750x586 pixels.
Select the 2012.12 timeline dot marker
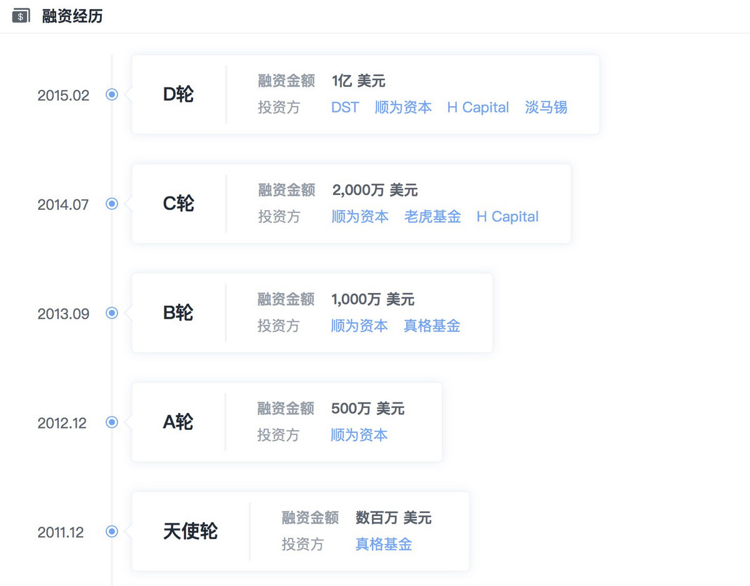tap(112, 422)
